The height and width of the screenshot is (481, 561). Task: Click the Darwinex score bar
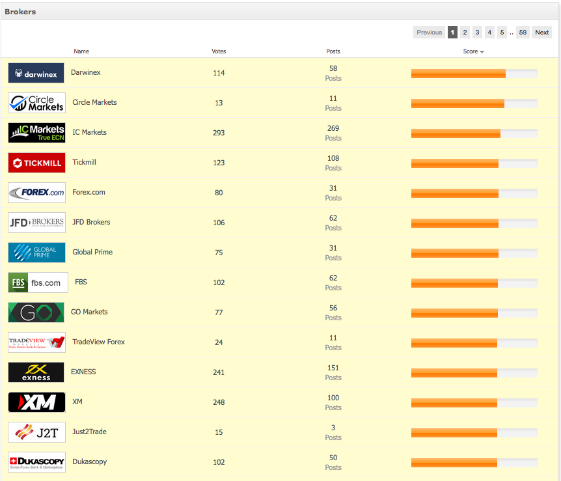(x=474, y=74)
